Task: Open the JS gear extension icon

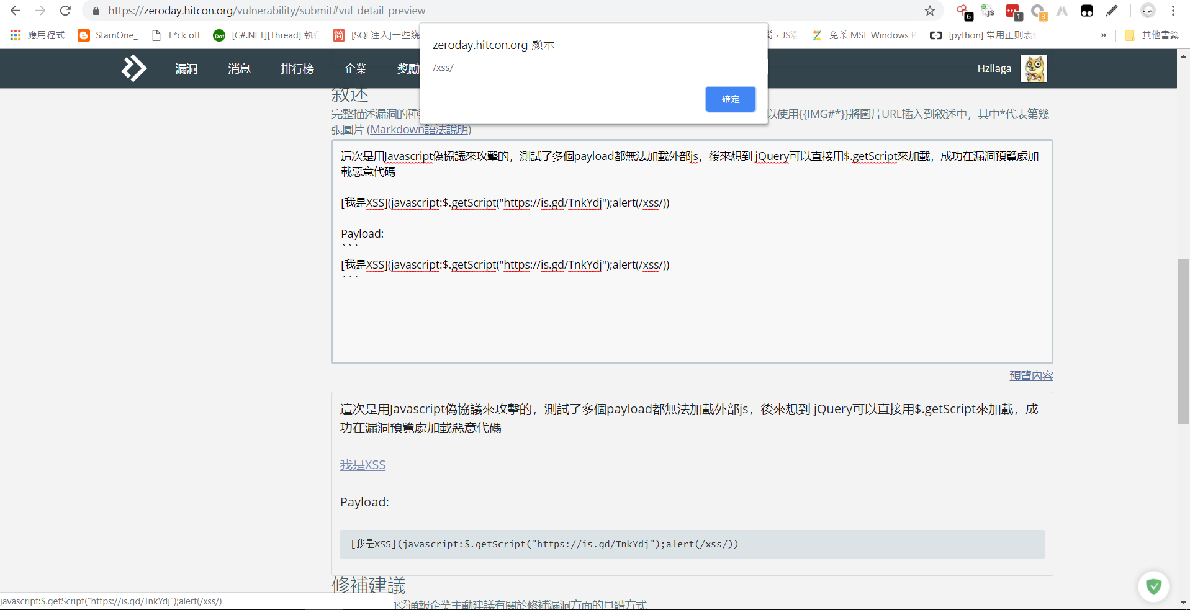Action: [988, 11]
